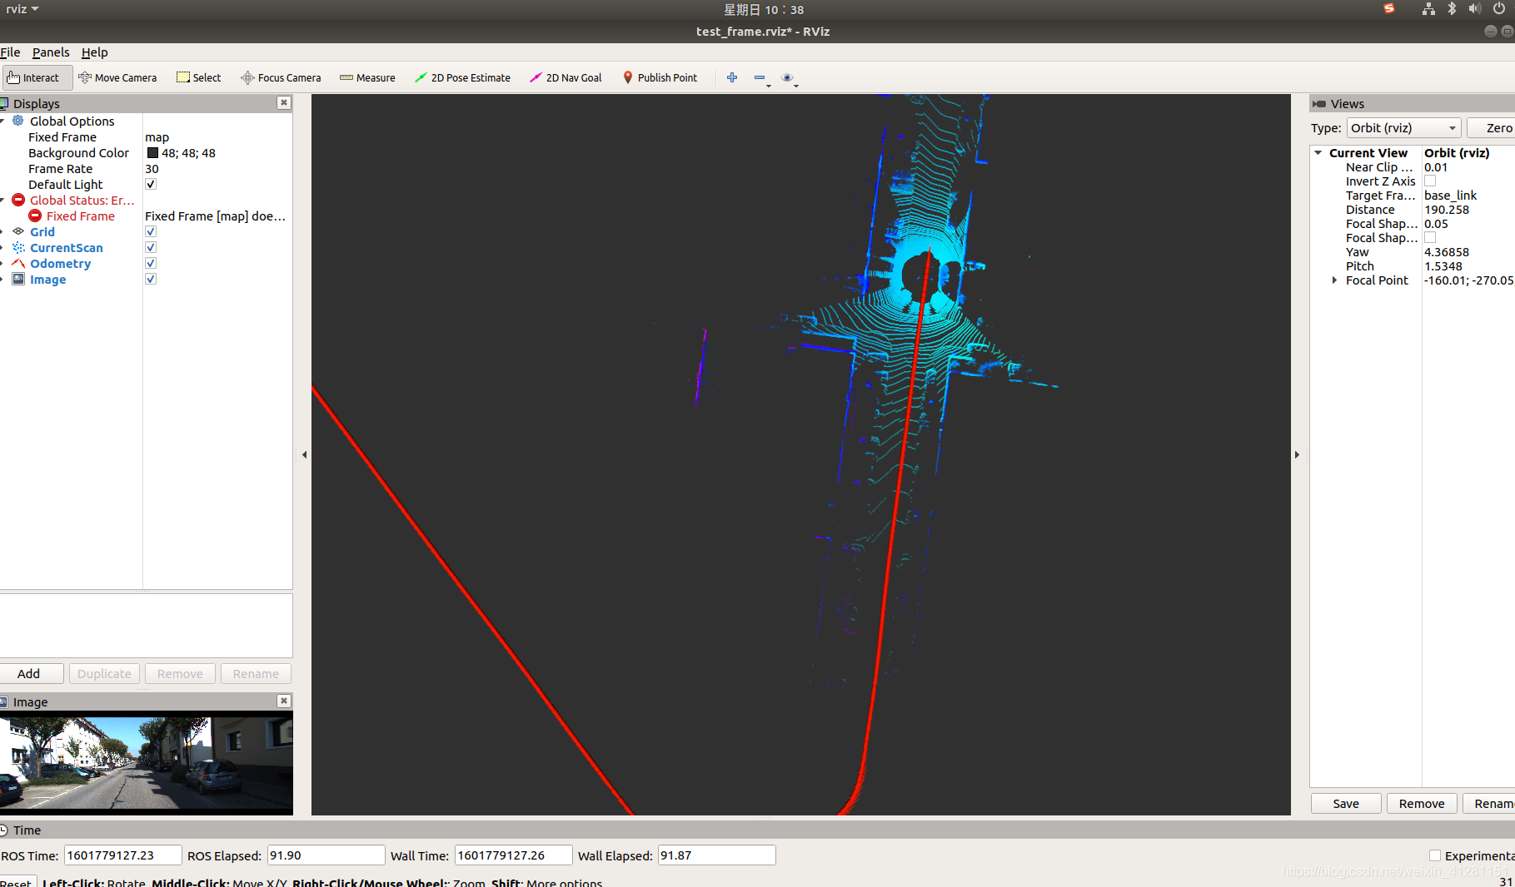Viewport: 1515px width, 887px height.
Task: Collapse the Current View tree node
Action: tap(1318, 153)
